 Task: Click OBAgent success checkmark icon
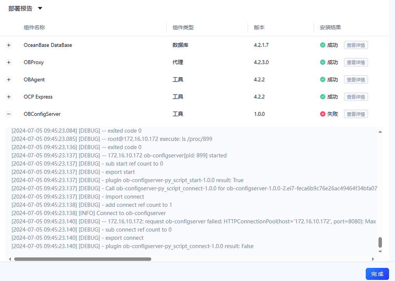[322, 80]
